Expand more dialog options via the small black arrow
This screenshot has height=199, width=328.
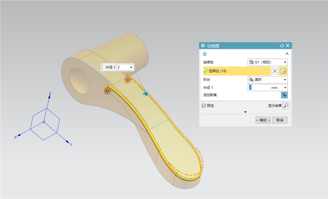(x=245, y=112)
